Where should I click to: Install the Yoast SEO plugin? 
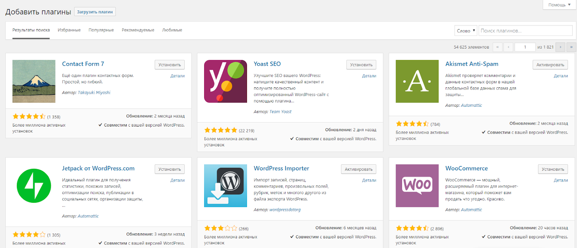pyautogui.click(x=361, y=65)
